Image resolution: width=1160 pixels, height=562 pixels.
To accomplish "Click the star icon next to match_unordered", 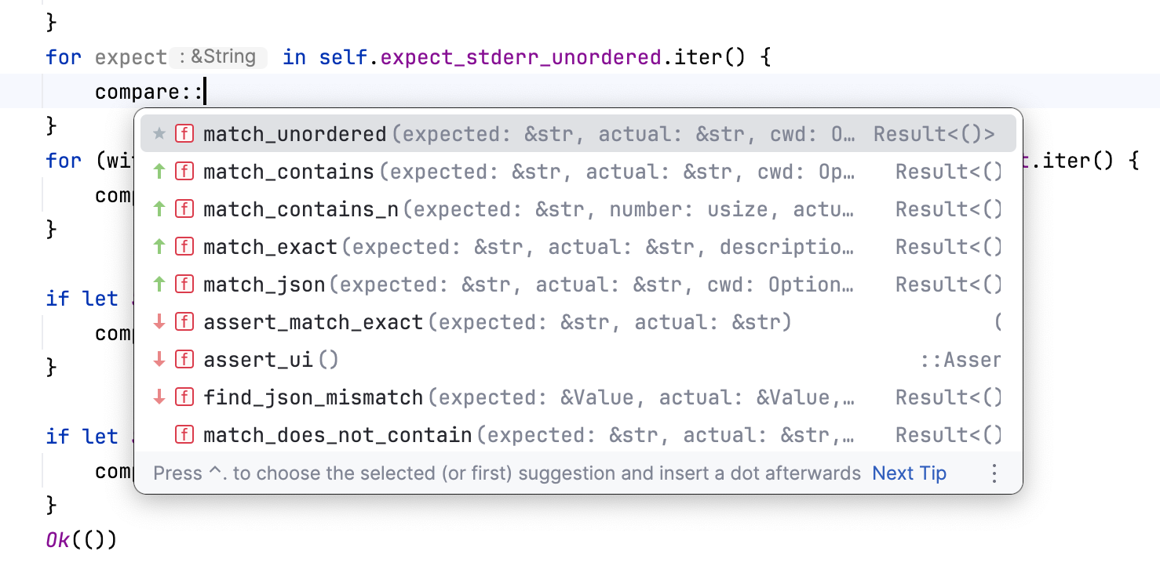I will (159, 133).
